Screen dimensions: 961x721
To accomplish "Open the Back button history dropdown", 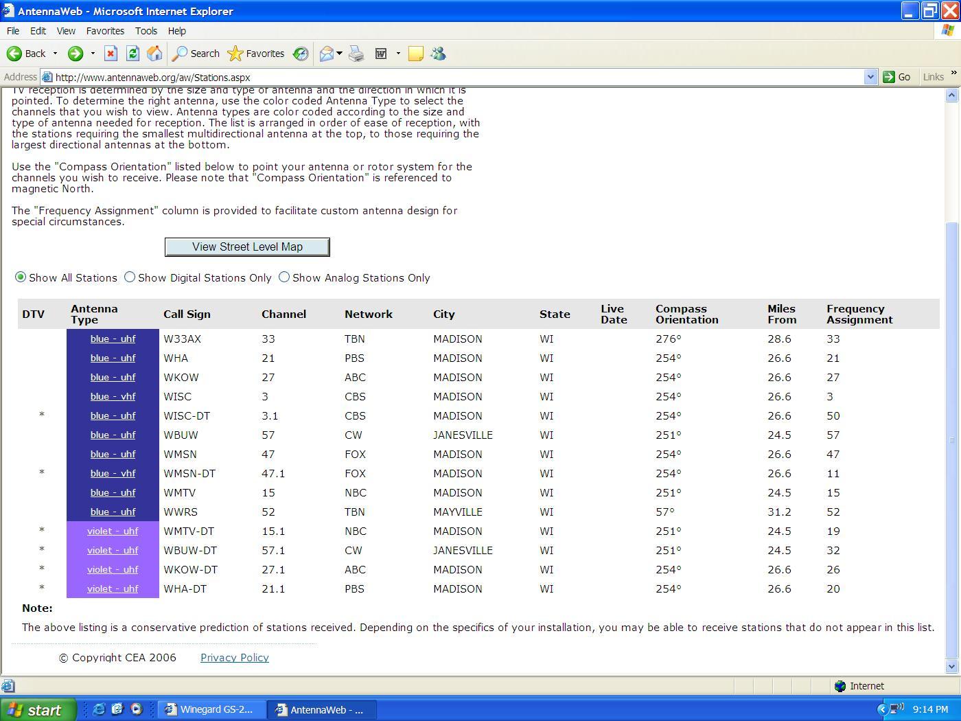I will [55, 54].
